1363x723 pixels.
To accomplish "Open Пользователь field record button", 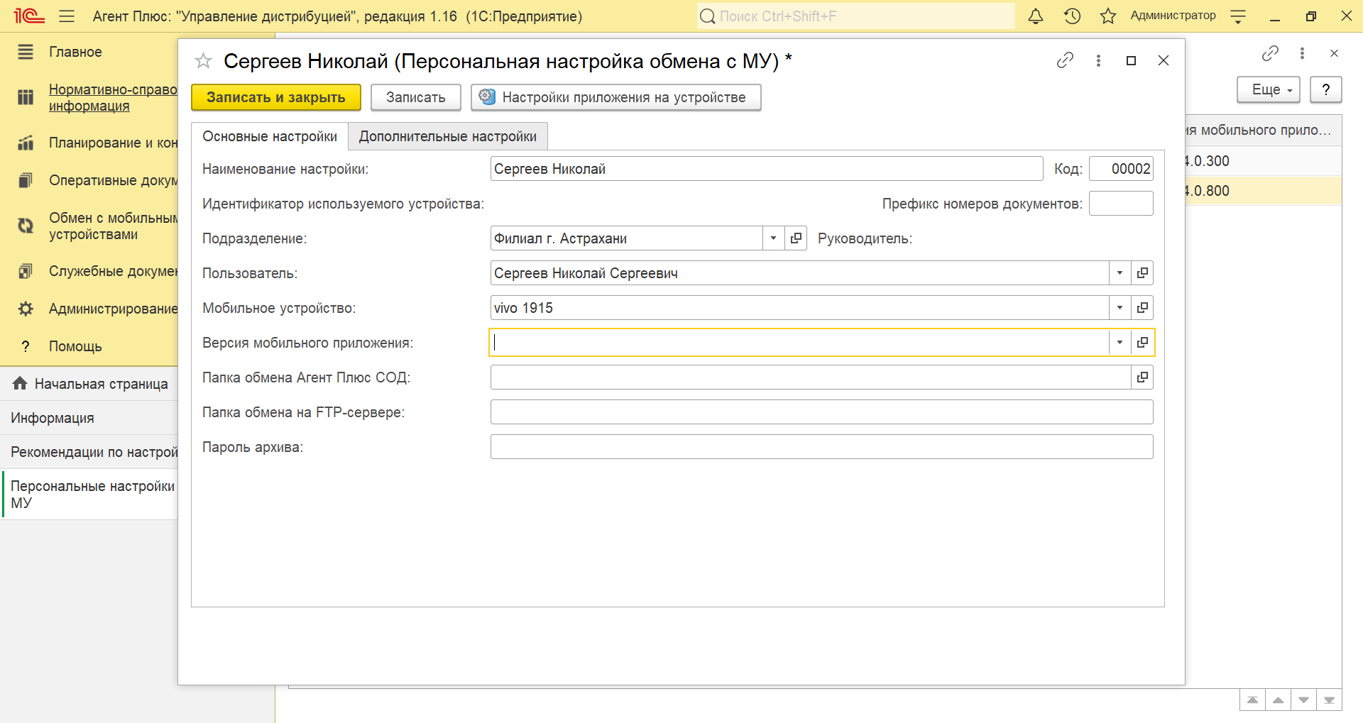I will [1142, 273].
